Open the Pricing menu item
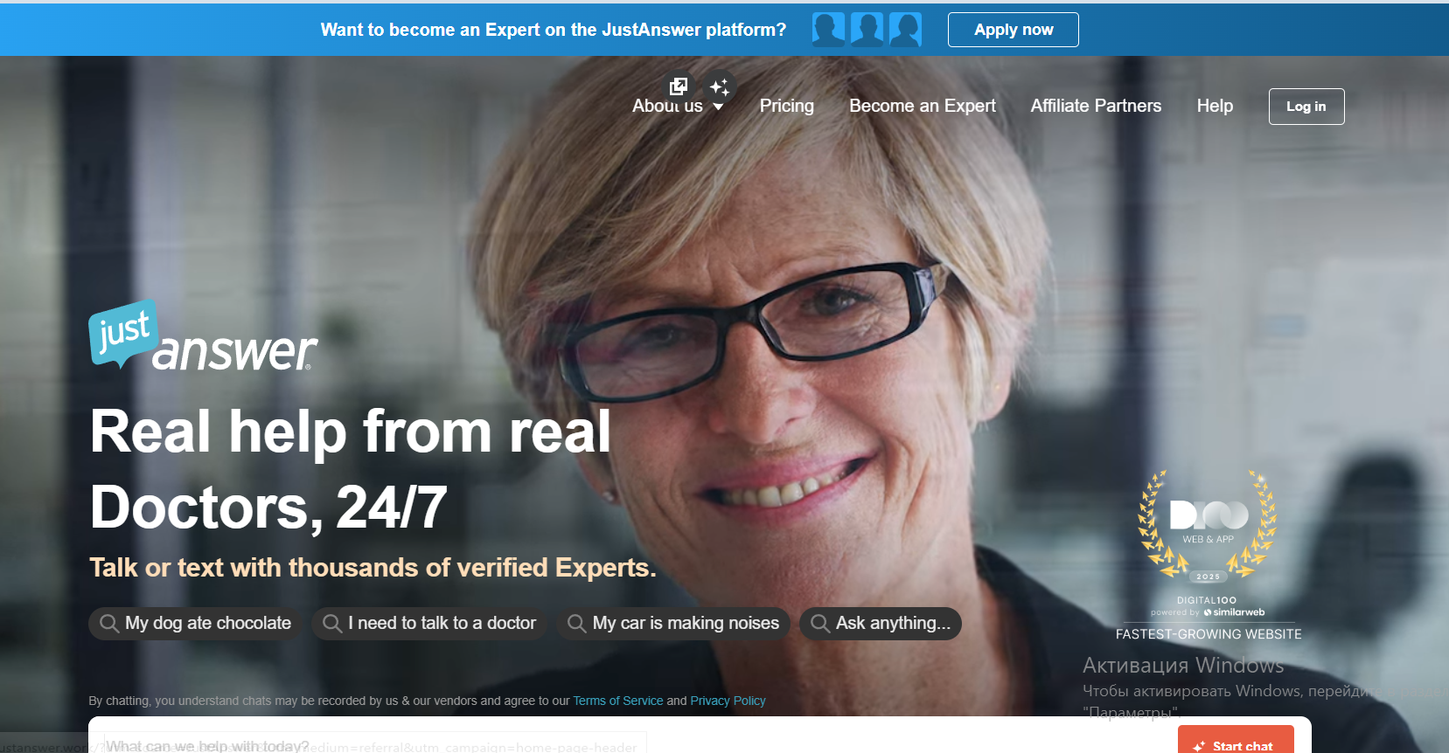The height and width of the screenshot is (753, 1449). coord(786,106)
